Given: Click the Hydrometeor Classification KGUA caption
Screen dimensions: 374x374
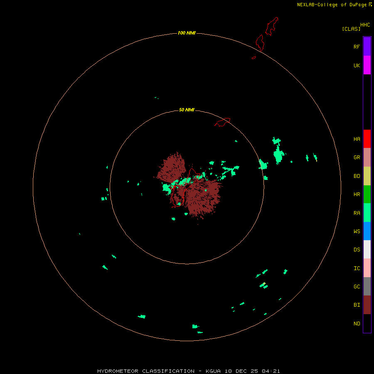Looking at the screenshot, I should (188, 371).
